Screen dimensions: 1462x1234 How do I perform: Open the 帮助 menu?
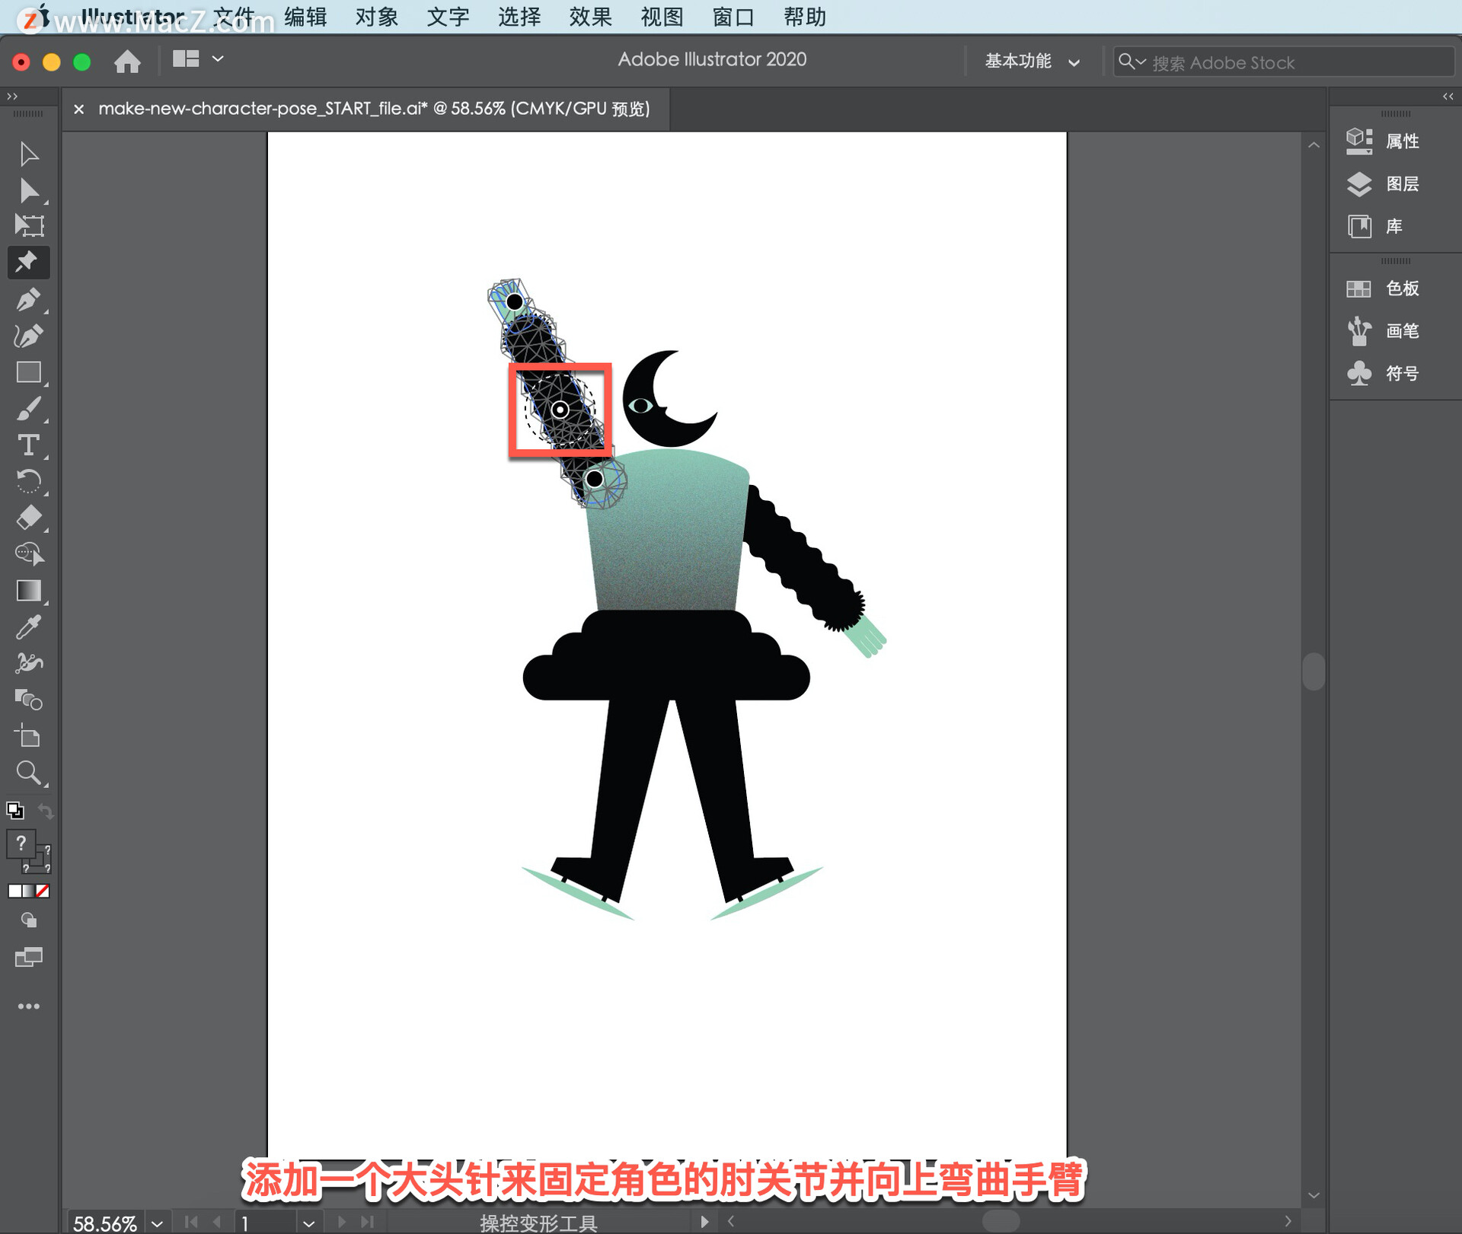[x=805, y=17]
